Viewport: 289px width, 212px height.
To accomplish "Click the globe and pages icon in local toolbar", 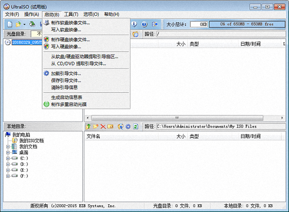I will click(x=120, y=126).
